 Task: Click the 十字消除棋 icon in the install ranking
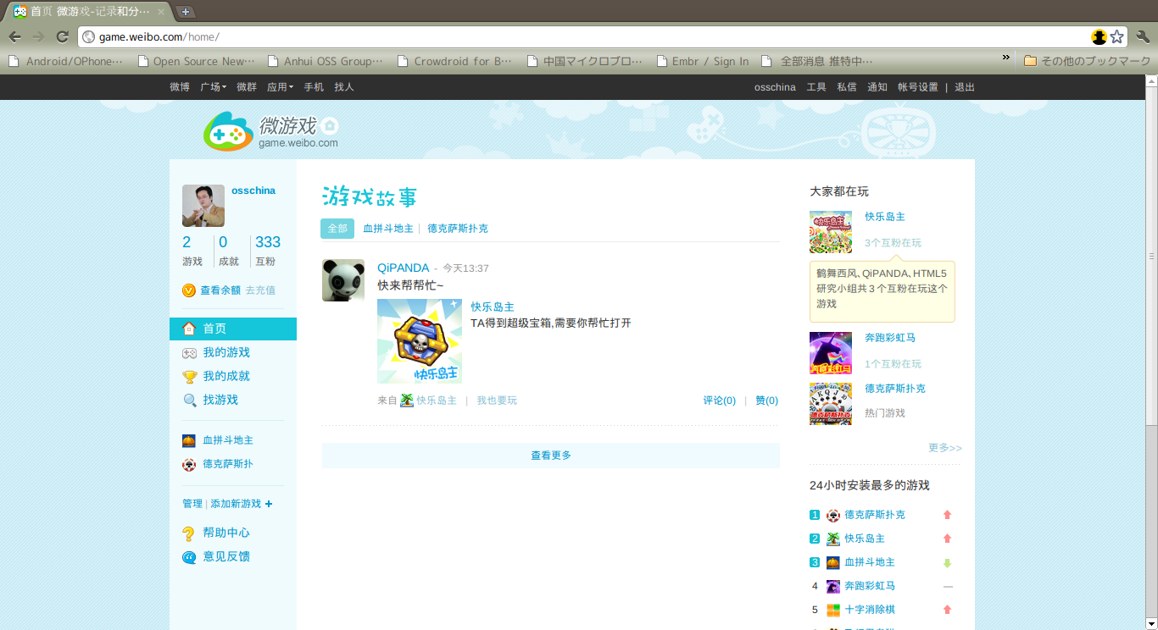[x=833, y=610]
